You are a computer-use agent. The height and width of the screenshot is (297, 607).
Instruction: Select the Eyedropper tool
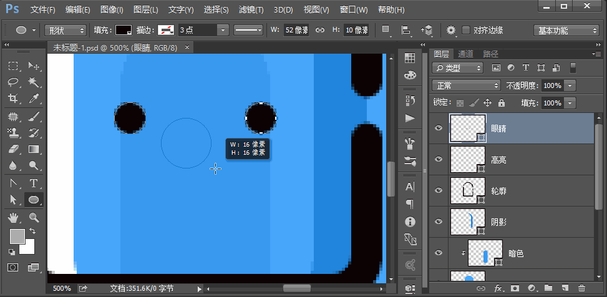(34, 99)
